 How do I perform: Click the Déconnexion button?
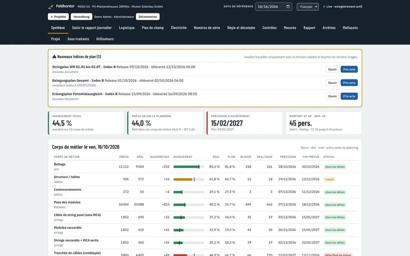click(148, 17)
